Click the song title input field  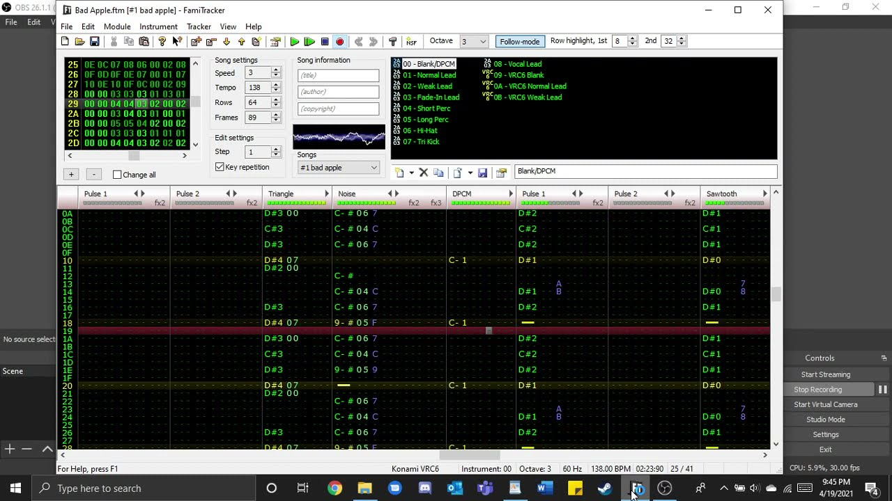pos(339,75)
